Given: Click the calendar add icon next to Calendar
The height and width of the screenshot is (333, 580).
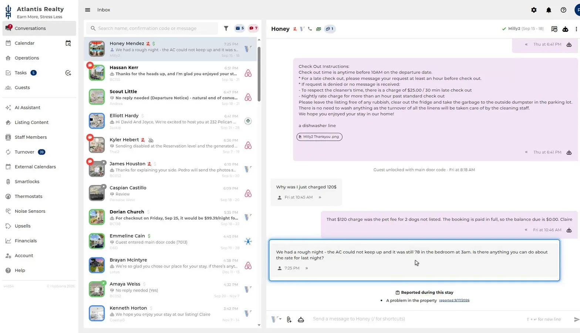Looking at the screenshot, I should pos(68,43).
